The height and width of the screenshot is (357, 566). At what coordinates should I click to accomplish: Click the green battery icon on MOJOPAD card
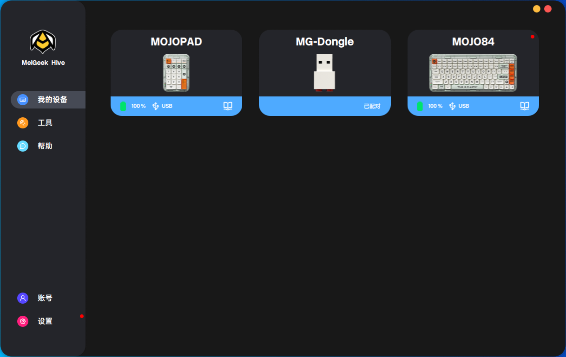click(x=123, y=106)
